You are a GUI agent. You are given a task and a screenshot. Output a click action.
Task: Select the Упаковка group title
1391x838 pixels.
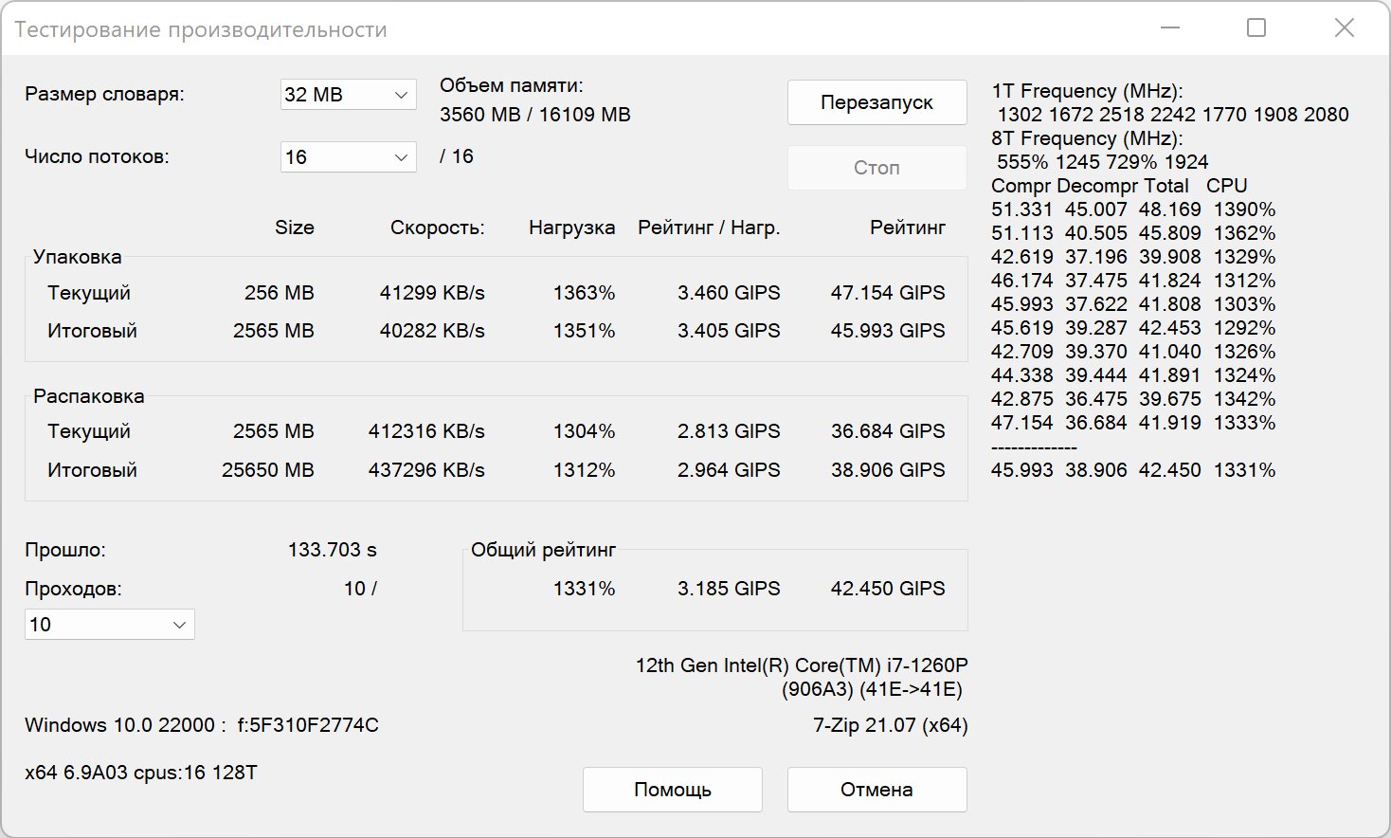click(77, 257)
